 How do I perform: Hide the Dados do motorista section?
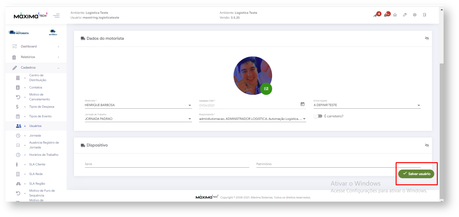pos(427,38)
